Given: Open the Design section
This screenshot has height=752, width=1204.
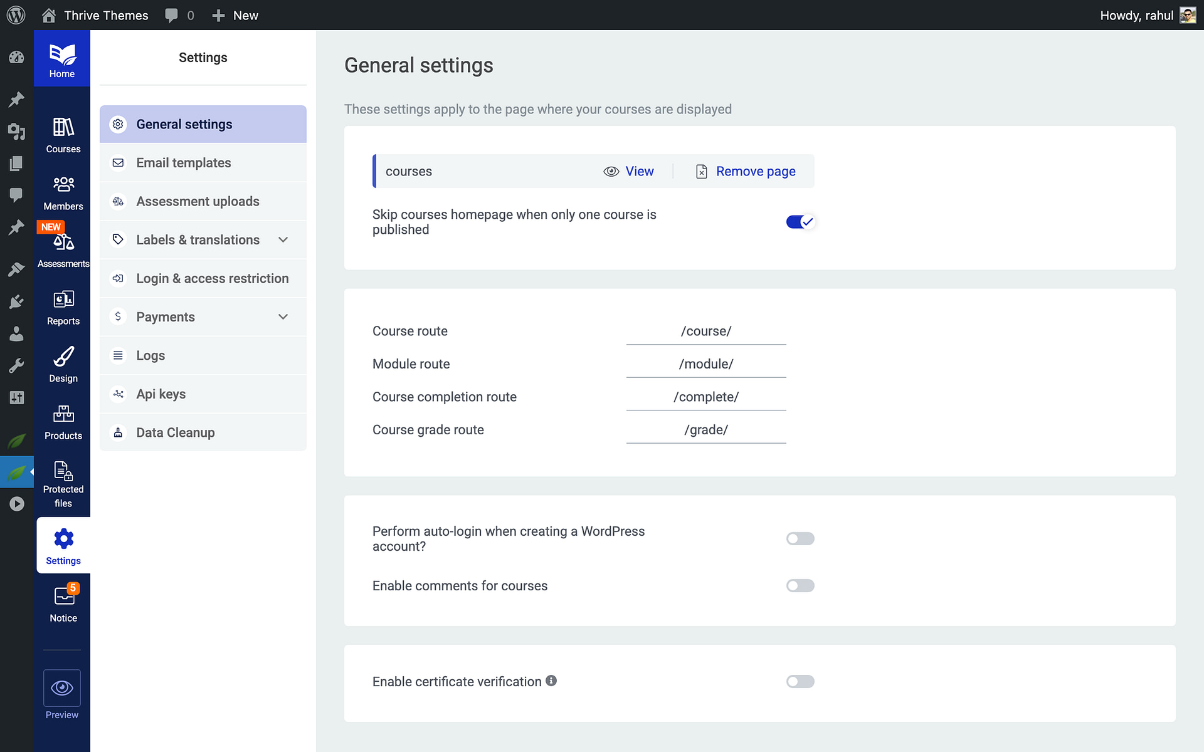Looking at the screenshot, I should click(x=63, y=363).
